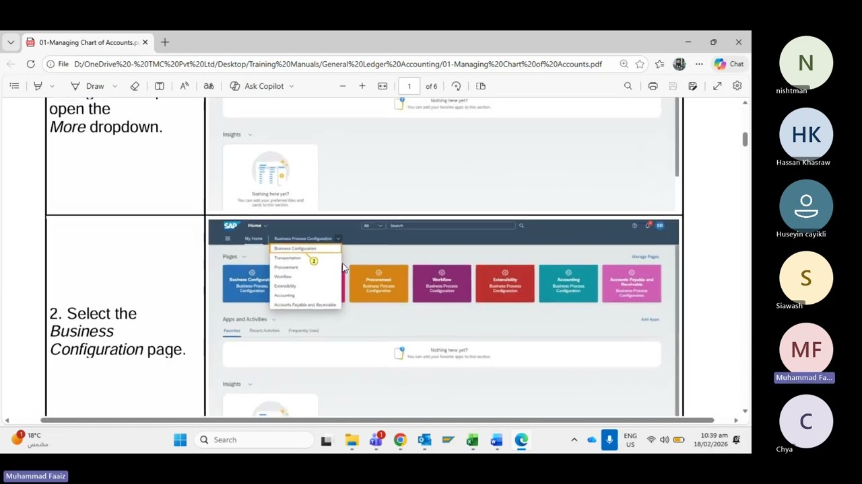
Task: Click the vertical scrollbar thumb of the PDF
Action: [745, 138]
